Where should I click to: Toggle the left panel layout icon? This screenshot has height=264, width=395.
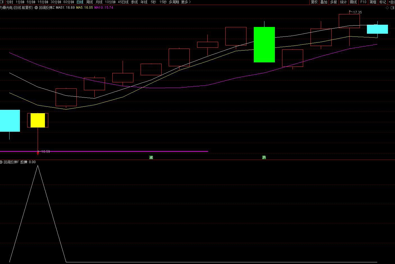tap(2, 2)
